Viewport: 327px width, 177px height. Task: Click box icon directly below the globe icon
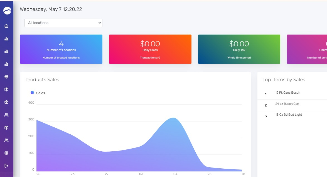click(x=6, y=89)
